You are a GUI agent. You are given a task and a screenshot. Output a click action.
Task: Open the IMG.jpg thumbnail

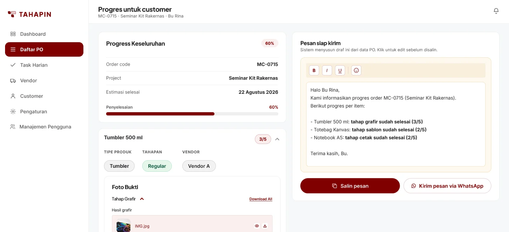pos(123,225)
